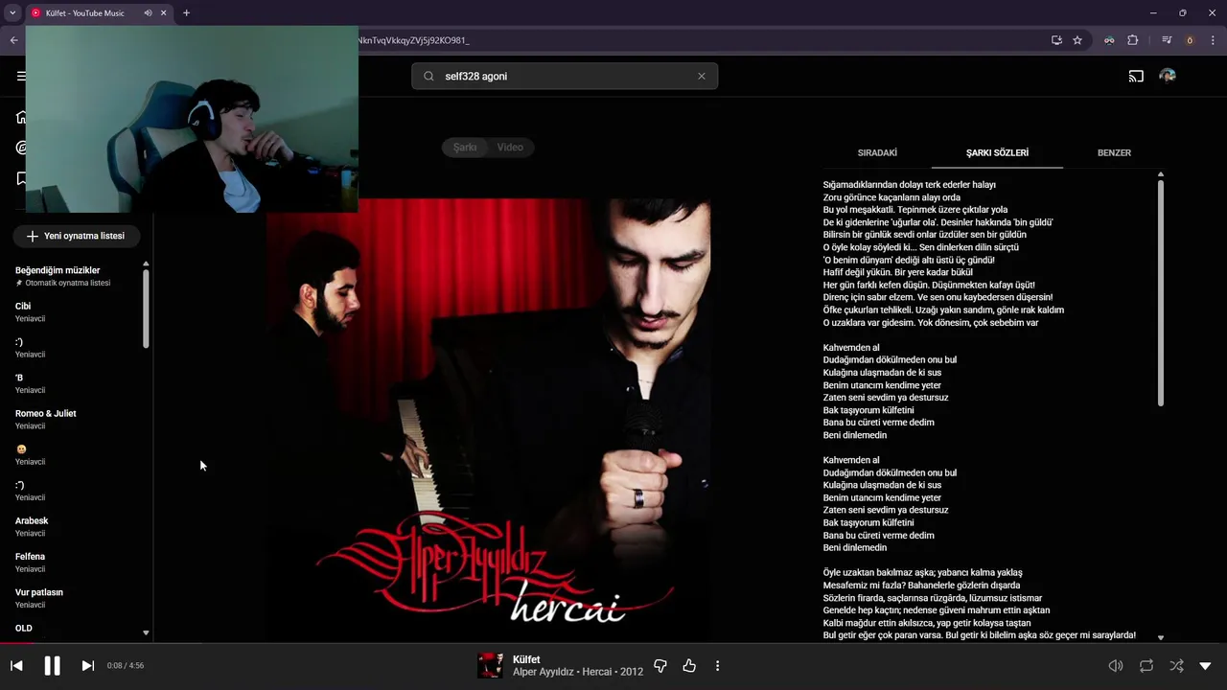This screenshot has width=1227, height=690.
Task: Click the lyrics panel scrollbar thumb
Action: pyautogui.click(x=1161, y=292)
